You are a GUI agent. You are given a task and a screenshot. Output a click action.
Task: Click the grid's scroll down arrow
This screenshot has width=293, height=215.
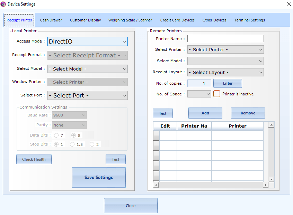pos(271,179)
